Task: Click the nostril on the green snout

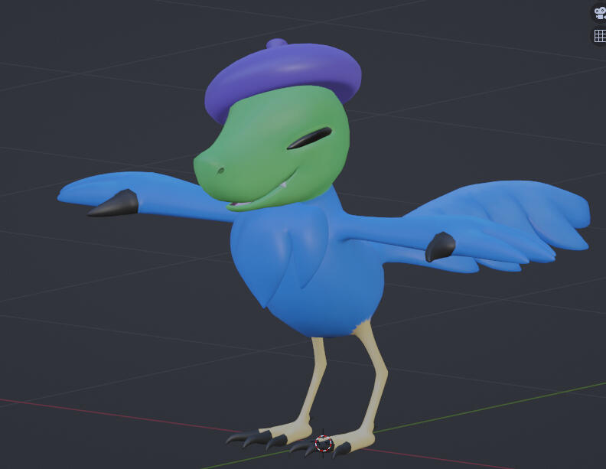Action: point(220,168)
